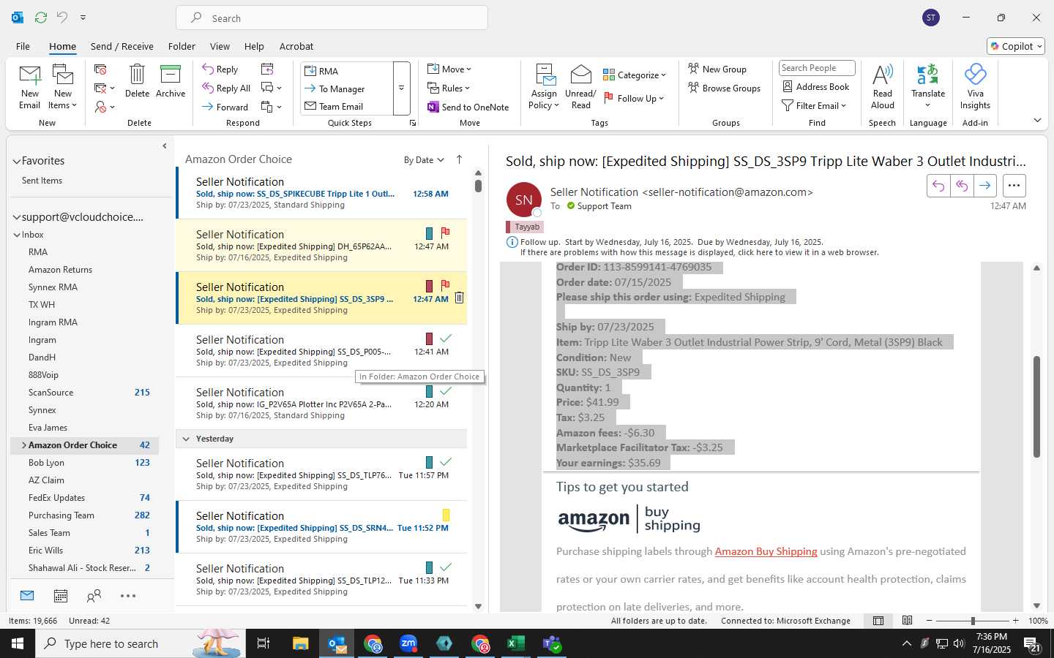This screenshot has width=1054, height=658.
Task: Click Reply All in the ribbon
Action: (x=226, y=88)
